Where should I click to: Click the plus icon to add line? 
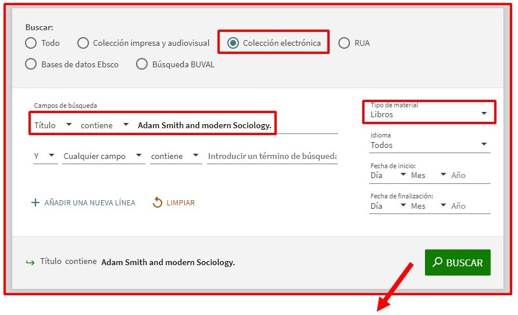(35, 203)
